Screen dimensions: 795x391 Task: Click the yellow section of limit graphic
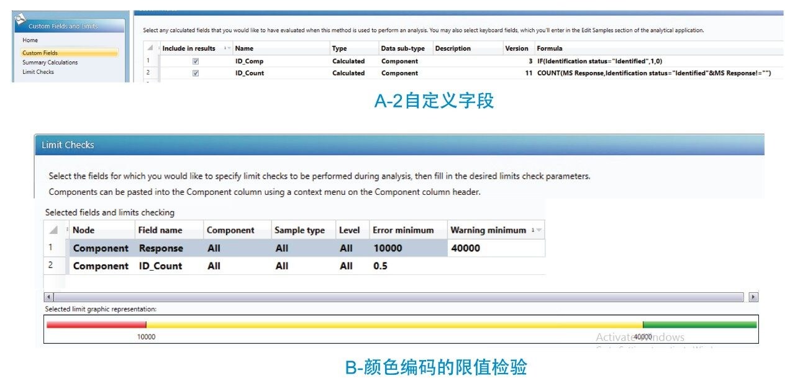(x=394, y=325)
